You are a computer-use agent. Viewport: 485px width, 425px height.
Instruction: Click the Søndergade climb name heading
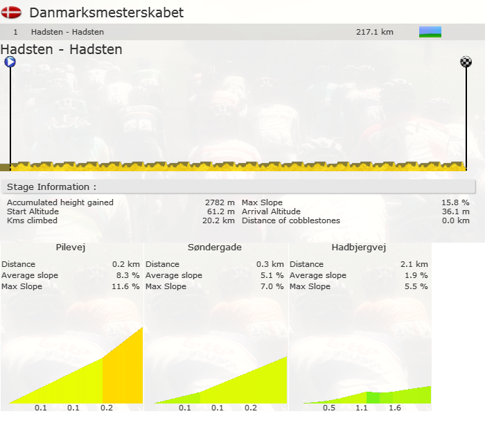(215, 248)
